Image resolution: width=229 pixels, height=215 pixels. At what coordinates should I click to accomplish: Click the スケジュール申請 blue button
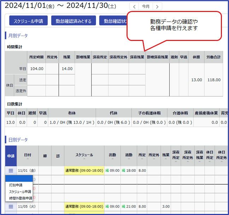pyautogui.click(x=28, y=20)
